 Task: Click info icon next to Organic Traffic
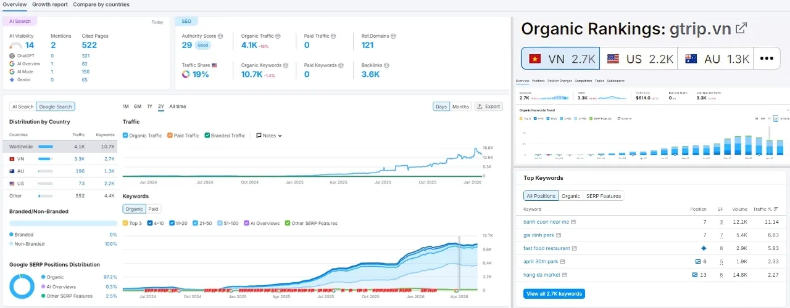(278, 36)
